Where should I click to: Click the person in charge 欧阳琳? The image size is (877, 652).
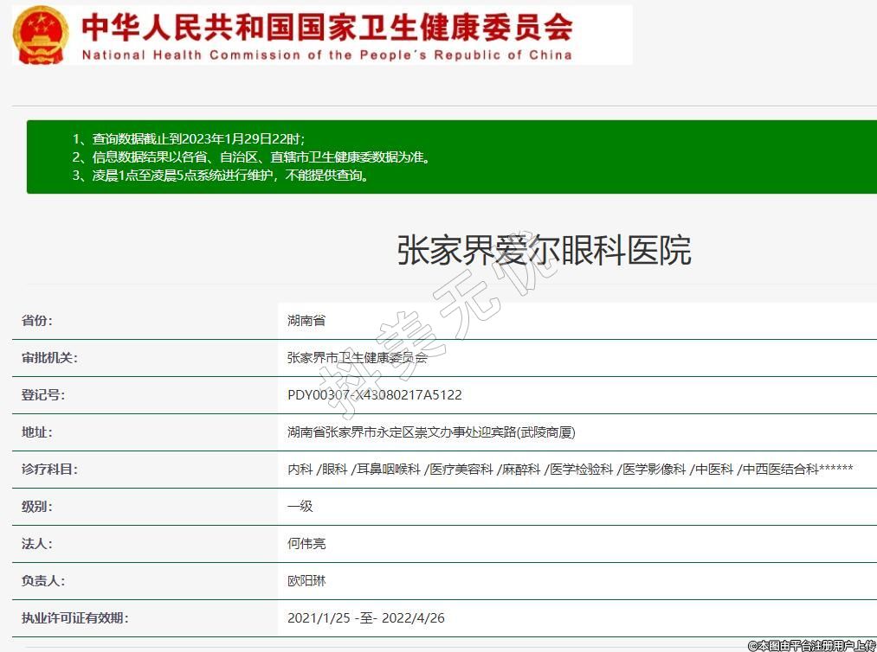tap(306, 581)
